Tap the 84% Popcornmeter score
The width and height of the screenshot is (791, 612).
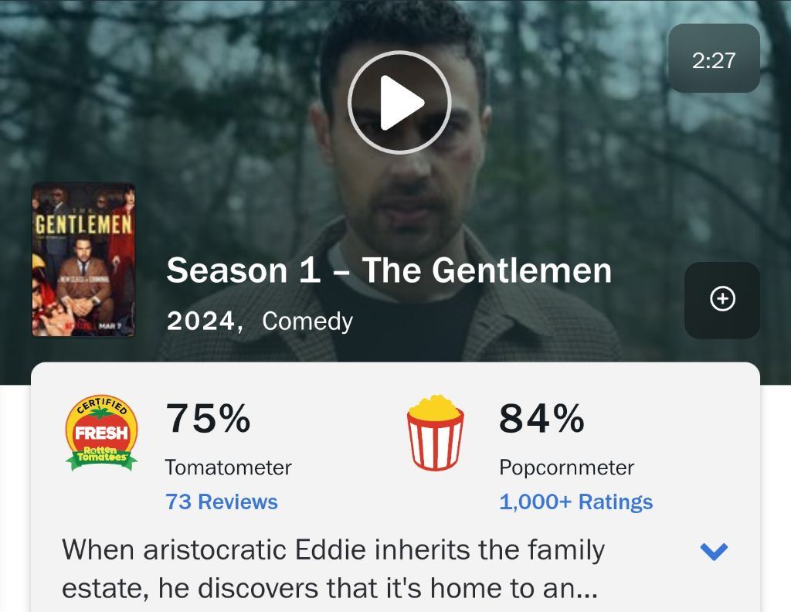click(541, 418)
